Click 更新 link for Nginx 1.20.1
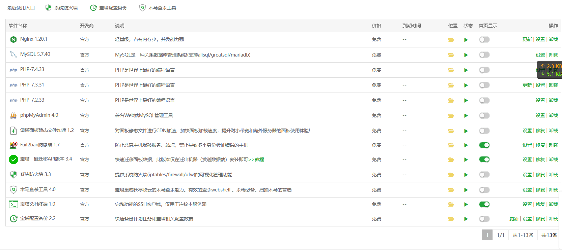Image resolution: width=562 pixels, height=250 pixels. click(527, 39)
